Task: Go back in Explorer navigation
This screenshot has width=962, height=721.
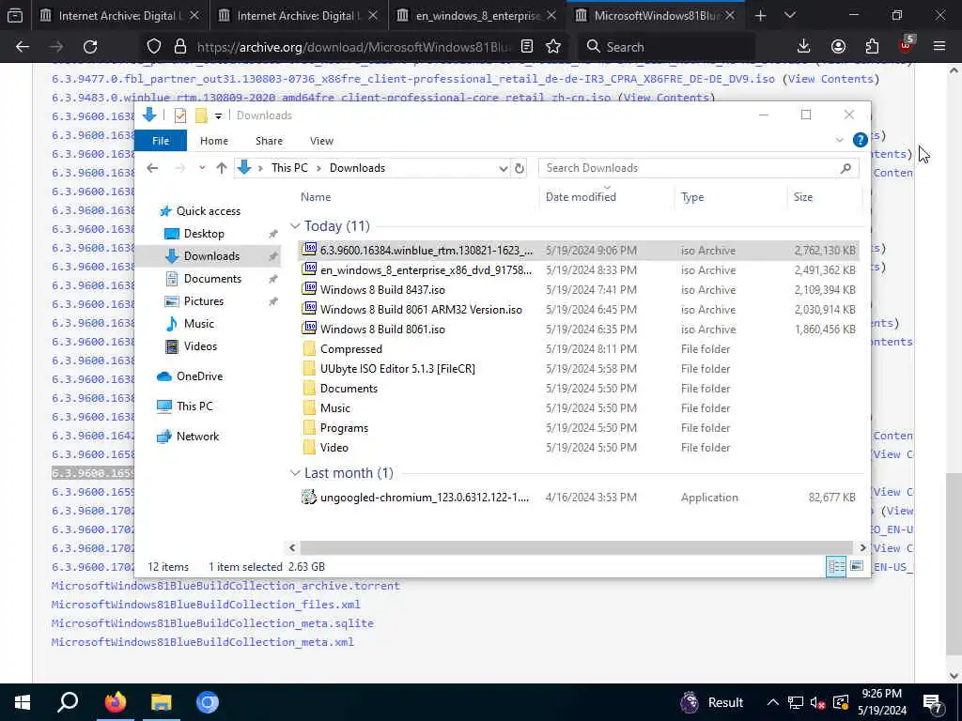Action: (152, 168)
